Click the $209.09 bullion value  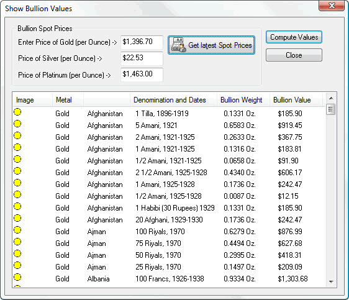(290, 267)
